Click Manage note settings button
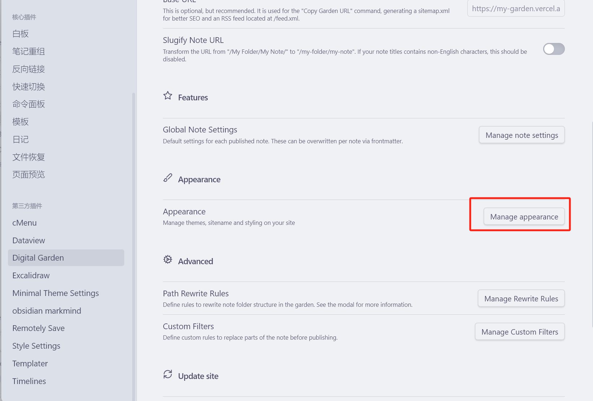This screenshot has height=401, width=593. point(521,135)
